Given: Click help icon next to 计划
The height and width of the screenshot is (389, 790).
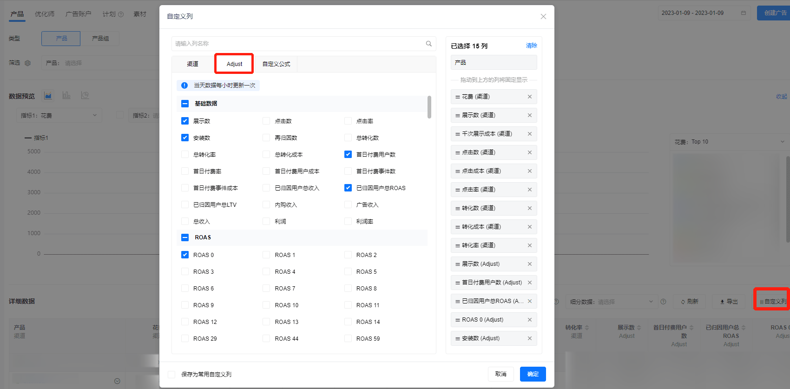Looking at the screenshot, I should point(121,14).
